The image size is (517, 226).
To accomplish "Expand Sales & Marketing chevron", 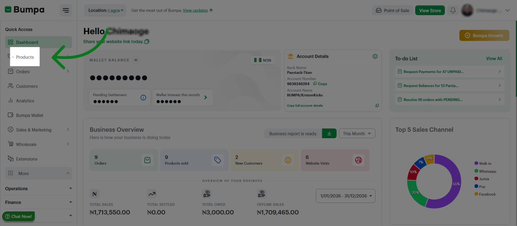I will coord(68,129).
